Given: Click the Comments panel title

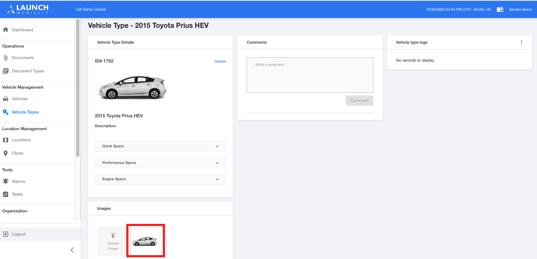Looking at the screenshot, I should click(256, 42).
